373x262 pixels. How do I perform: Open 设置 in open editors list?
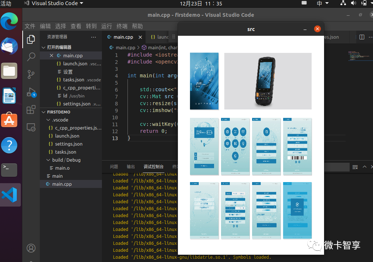click(x=71, y=72)
